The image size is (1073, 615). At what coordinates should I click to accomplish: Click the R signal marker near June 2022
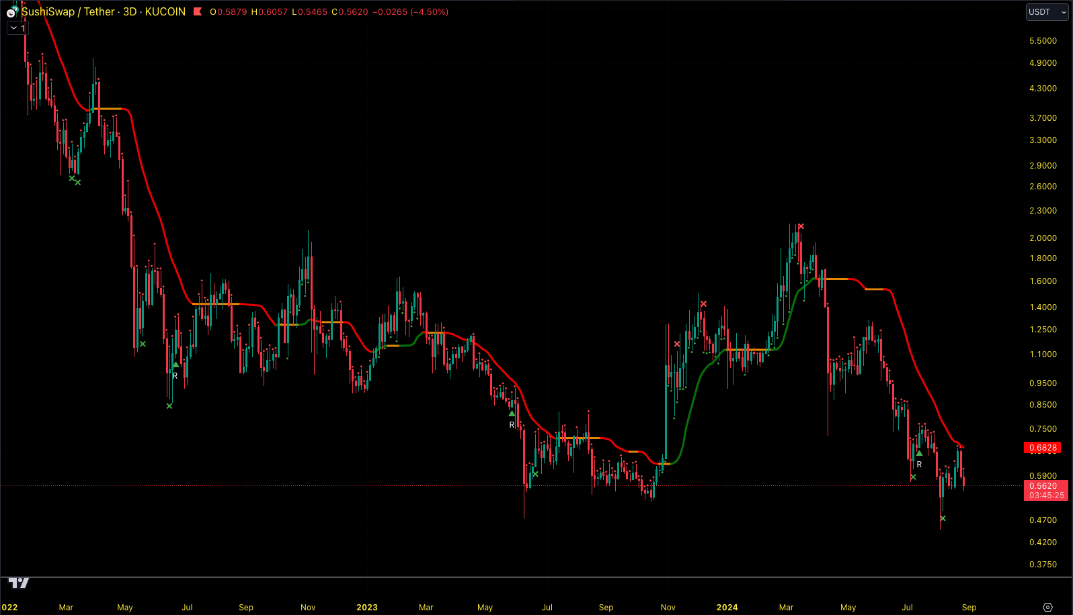click(175, 376)
